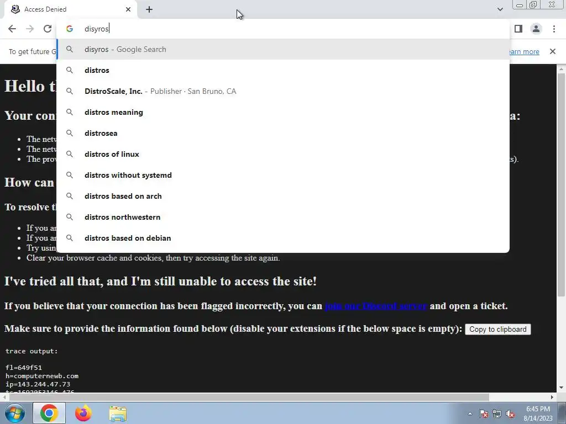Click the vertical scrollbar thumb
This screenshot has width=566, height=424.
(561, 184)
